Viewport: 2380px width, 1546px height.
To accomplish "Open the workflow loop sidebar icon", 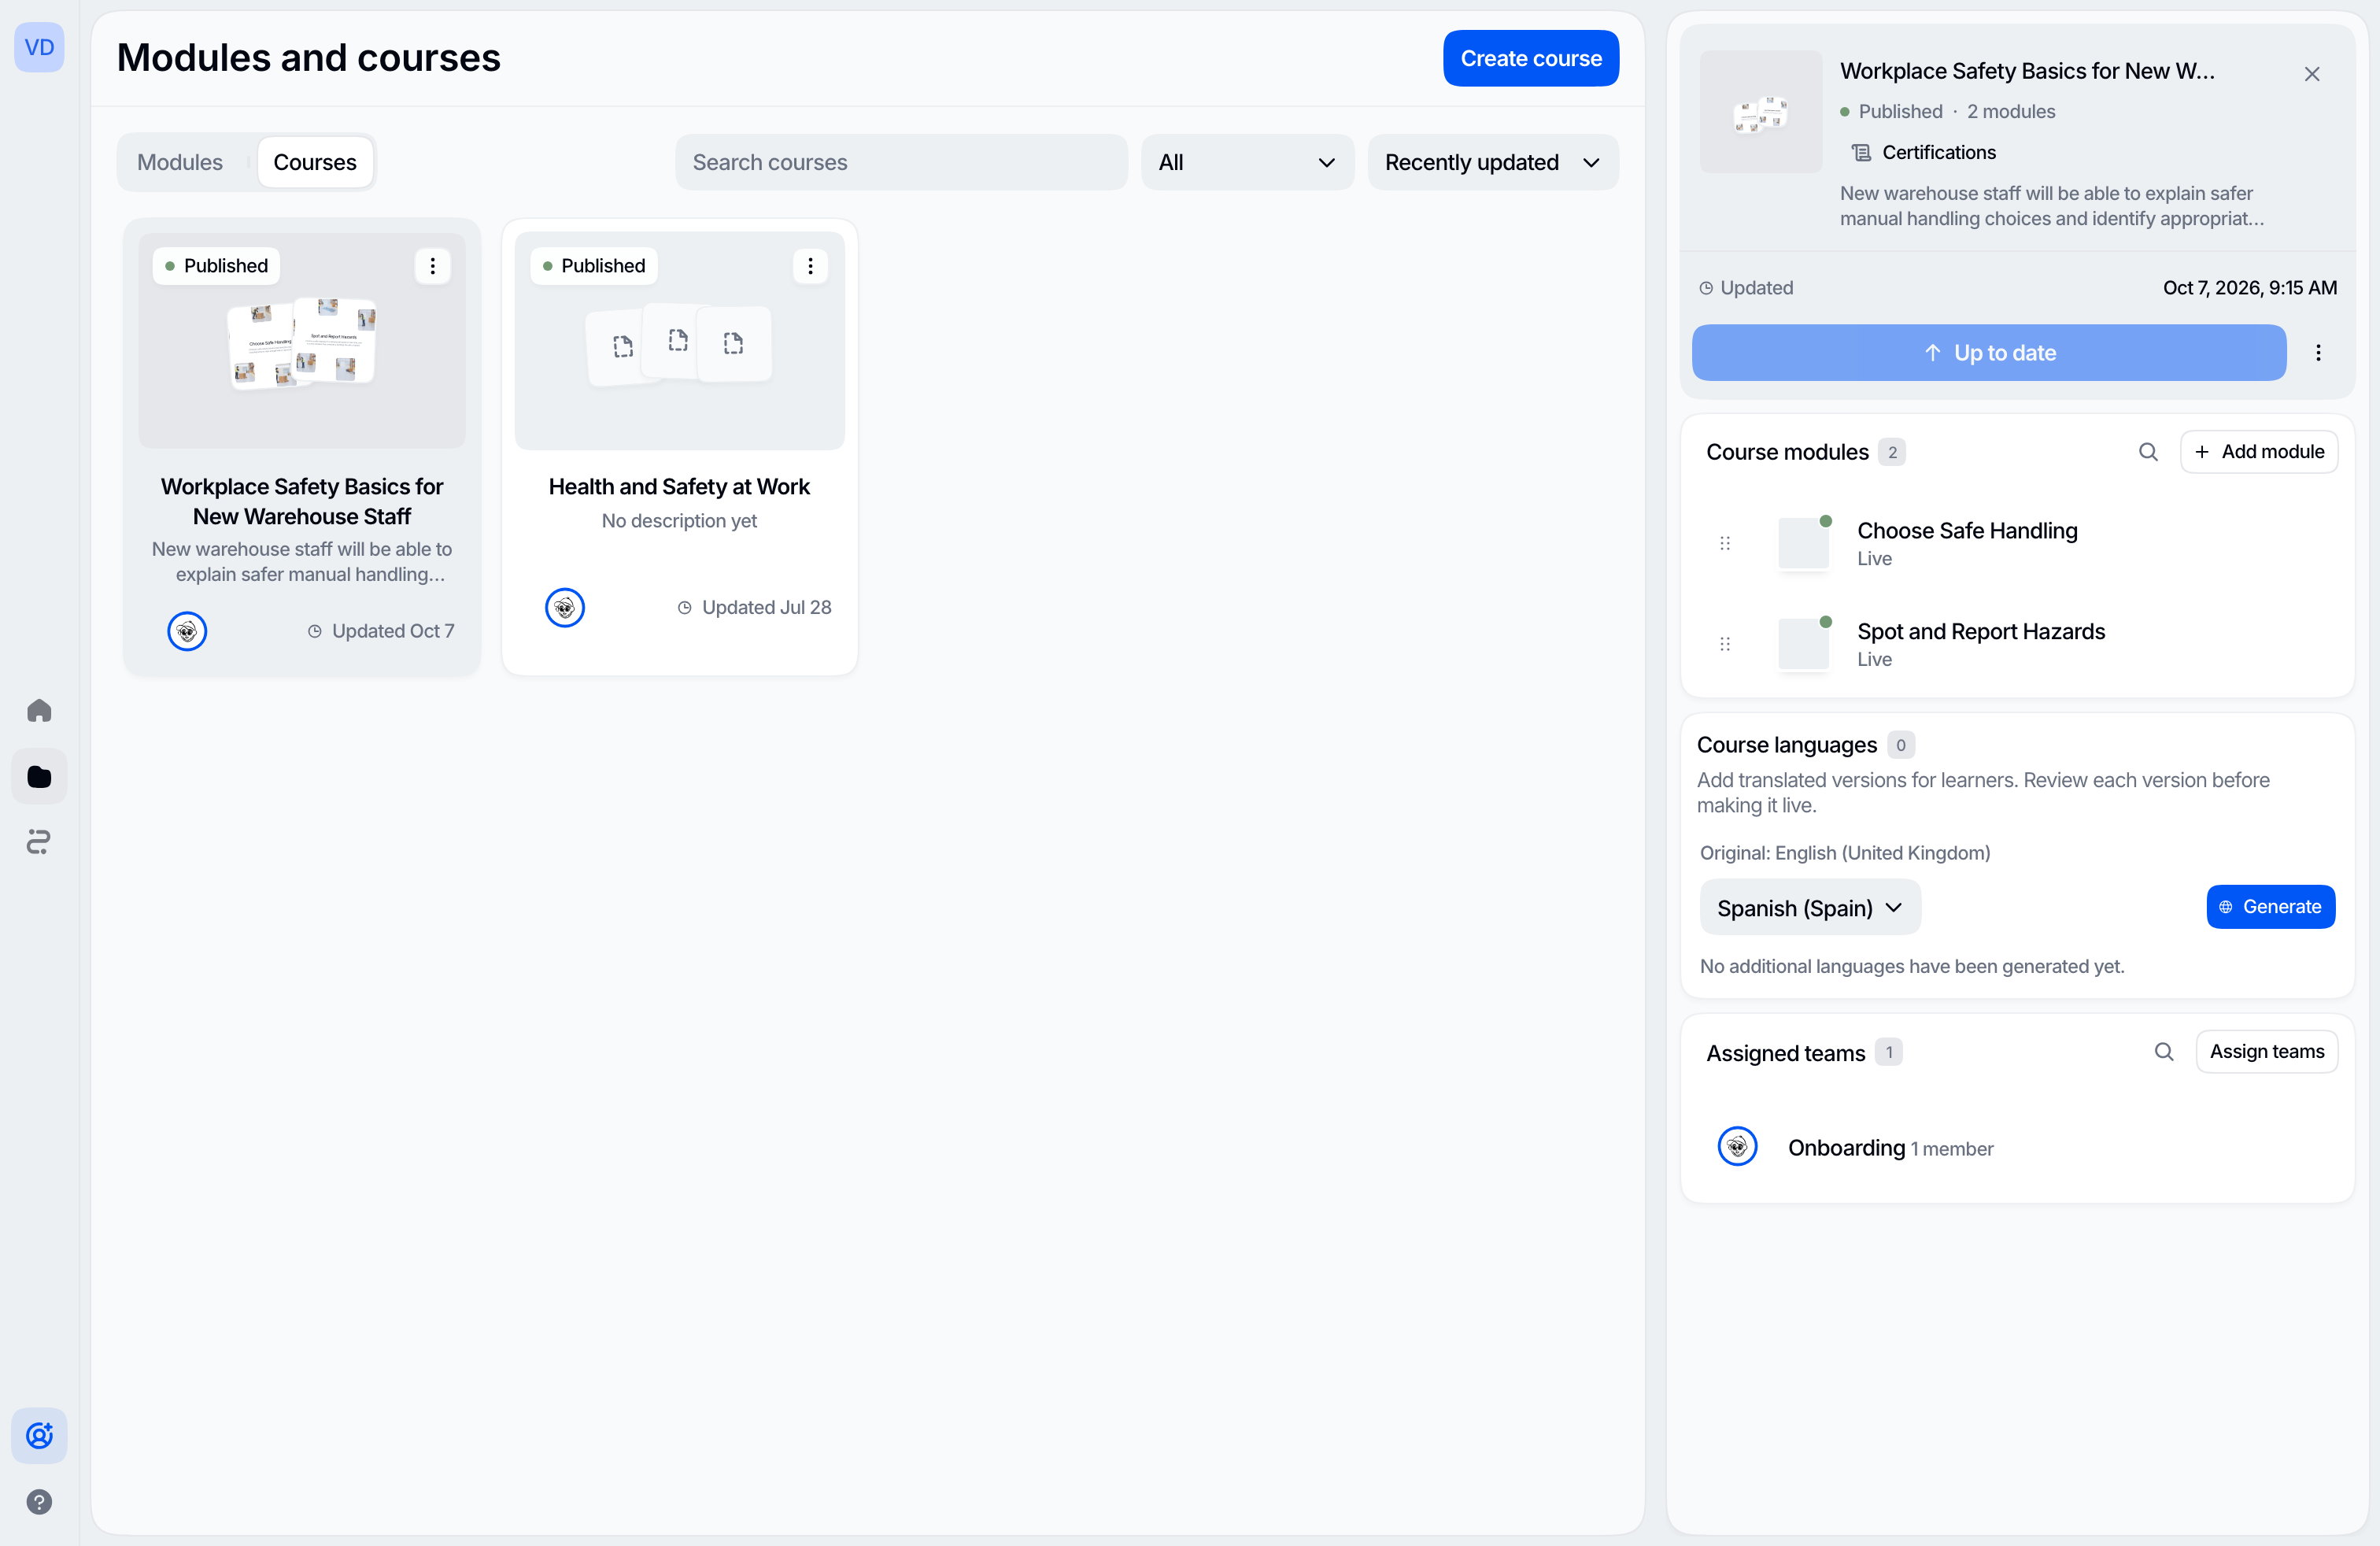I will [39, 842].
